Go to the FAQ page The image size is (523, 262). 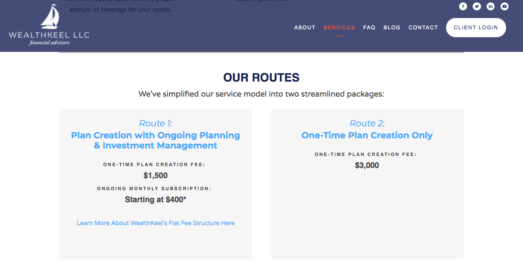[x=369, y=27]
